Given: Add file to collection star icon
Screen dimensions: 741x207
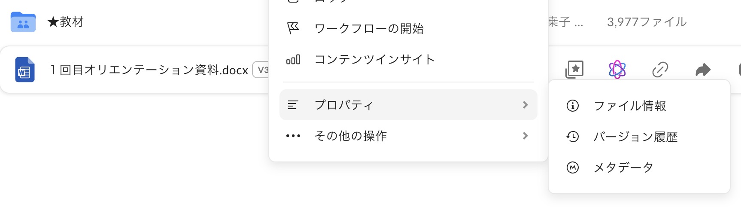Looking at the screenshot, I should pos(574,69).
